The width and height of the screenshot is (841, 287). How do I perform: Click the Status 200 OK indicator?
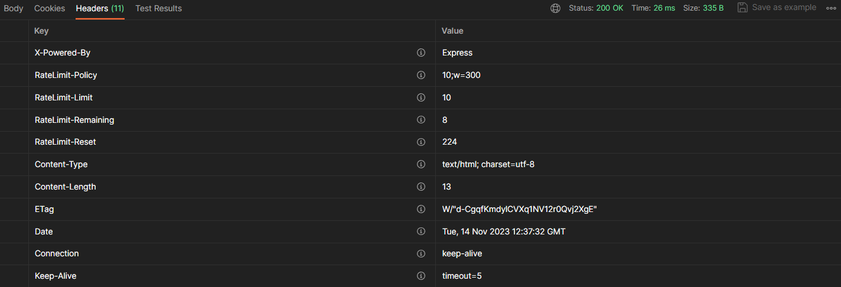[x=596, y=8]
